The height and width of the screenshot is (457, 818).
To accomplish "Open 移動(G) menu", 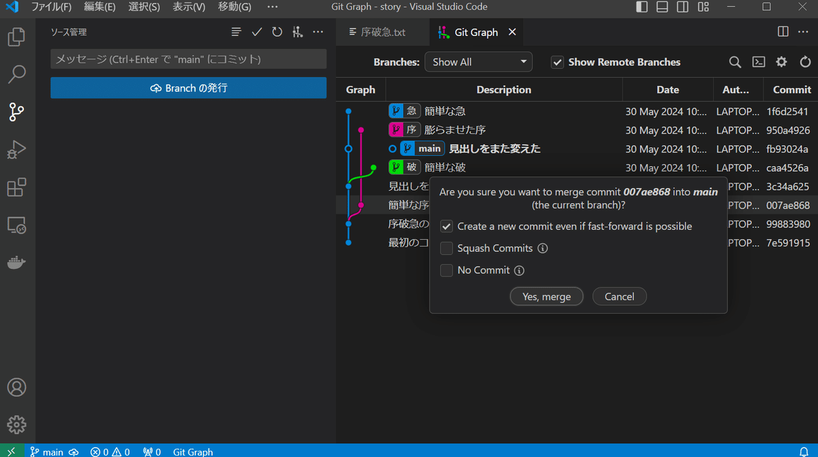I will (234, 7).
